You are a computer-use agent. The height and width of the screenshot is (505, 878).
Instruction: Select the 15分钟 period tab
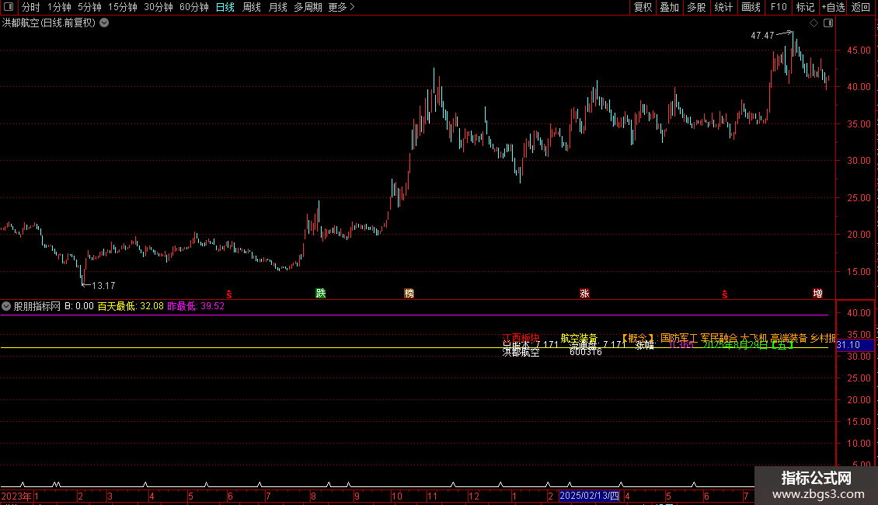coord(123,7)
